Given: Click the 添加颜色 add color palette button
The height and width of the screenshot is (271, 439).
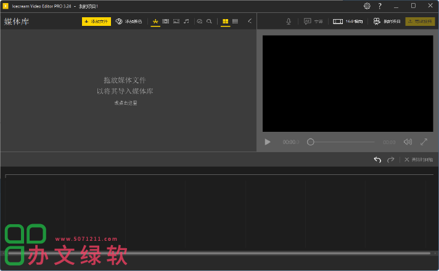Looking at the screenshot, I should (x=129, y=22).
